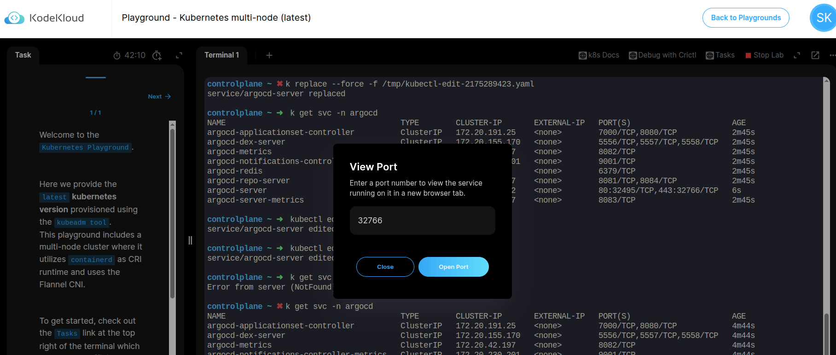Click the red stop square icon
Screen dimensions: 836x355
coord(748,56)
